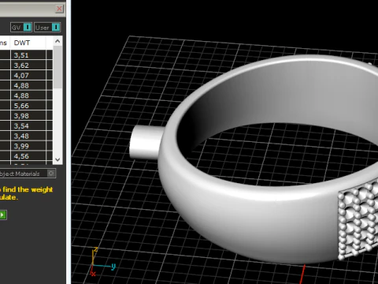Select the 3,51 DWT cell
The height and width of the screenshot is (284, 378).
click(x=28, y=55)
